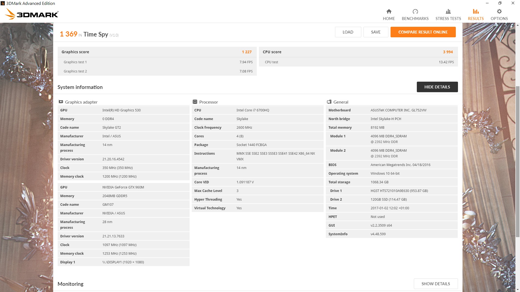Click Cores 4 (8) value

[x=240, y=136]
